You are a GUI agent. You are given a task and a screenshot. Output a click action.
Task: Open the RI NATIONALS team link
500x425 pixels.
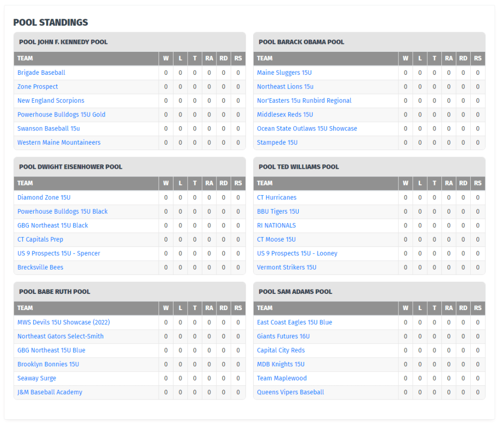[x=276, y=225]
